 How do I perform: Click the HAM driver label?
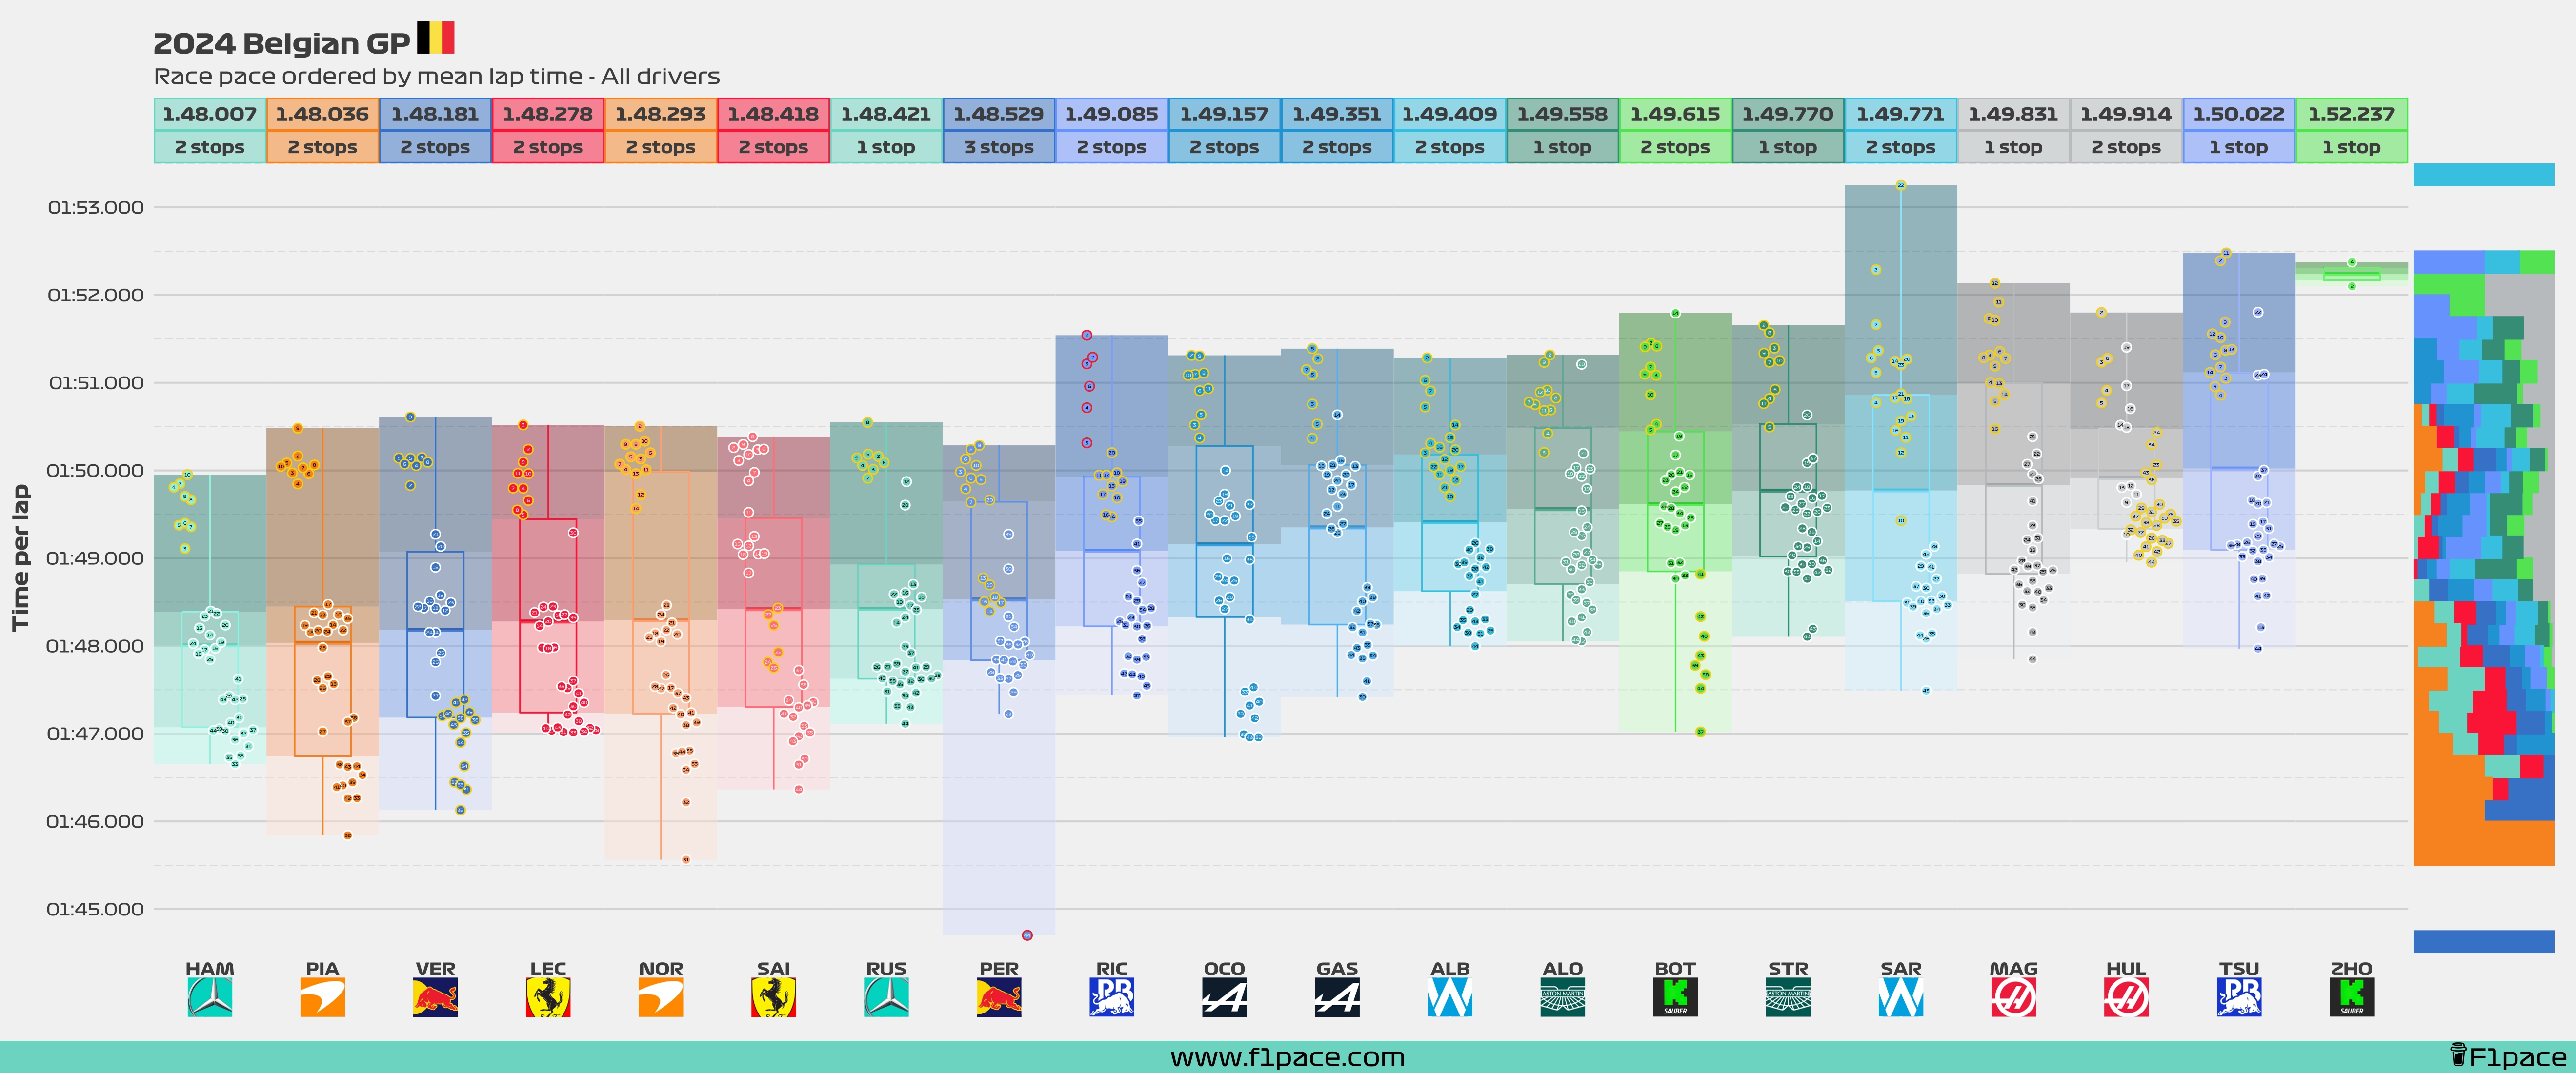[x=210, y=968]
